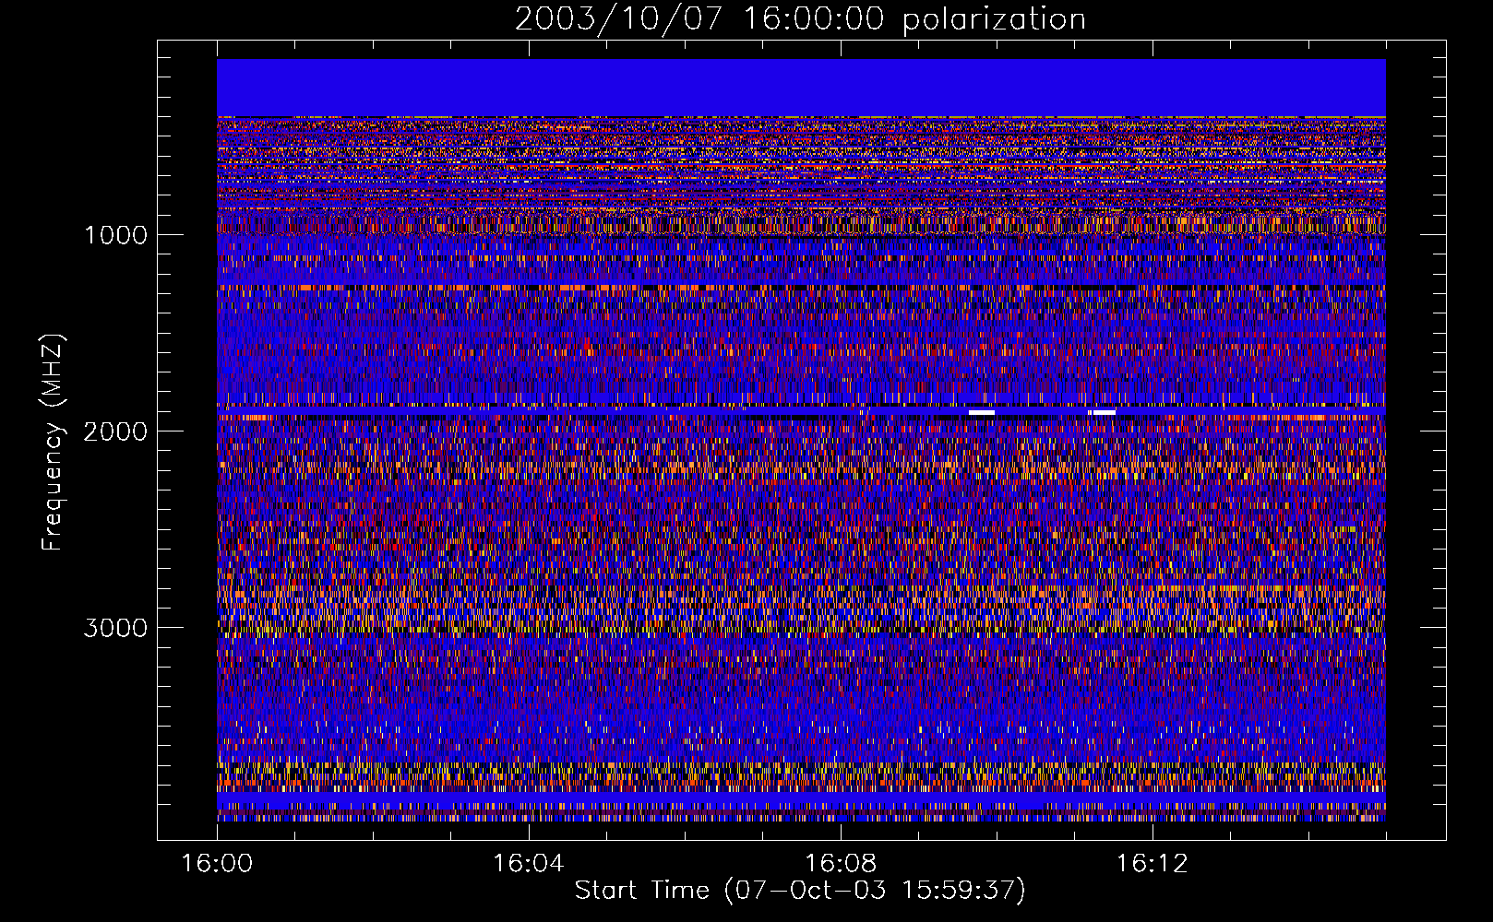Screen dimensions: 1493x922
Task: Click the 16:00 time tick label
Action: pyautogui.click(x=217, y=864)
